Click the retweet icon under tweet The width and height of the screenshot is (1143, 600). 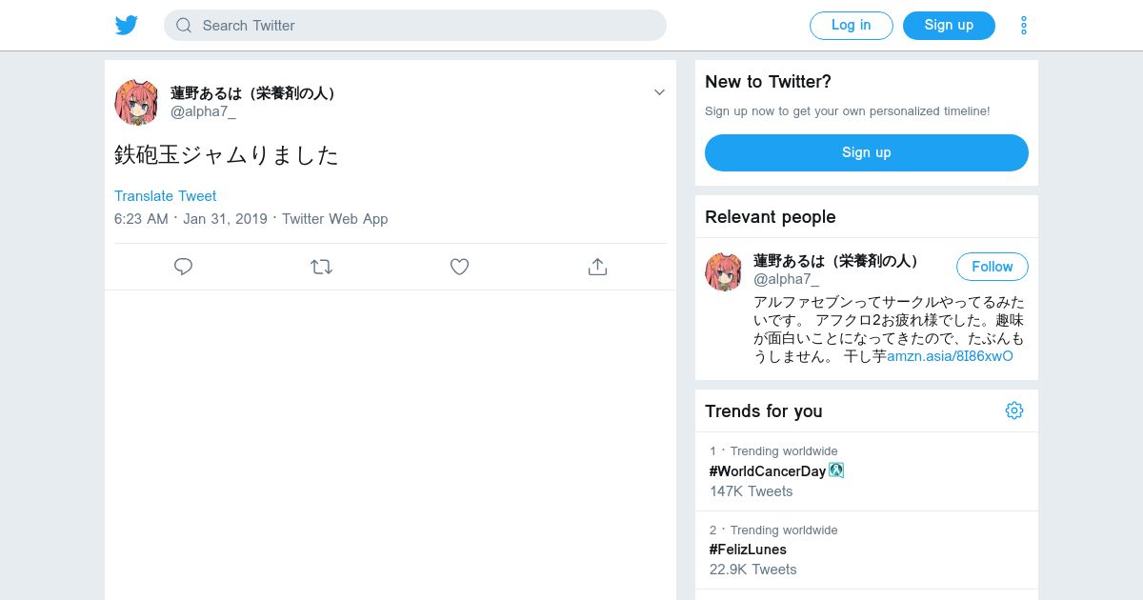tap(321, 267)
